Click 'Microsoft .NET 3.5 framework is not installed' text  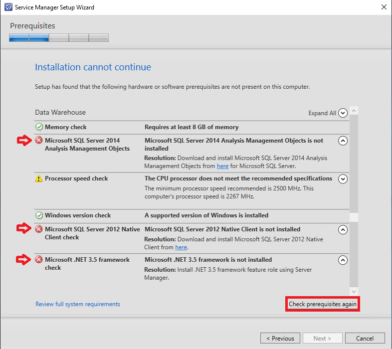(x=208, y=259)
